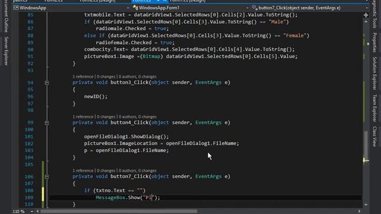Click line number 100 in the margin
Screen dimensions: 381x214
pyautogui.click(x=29, y=130)
